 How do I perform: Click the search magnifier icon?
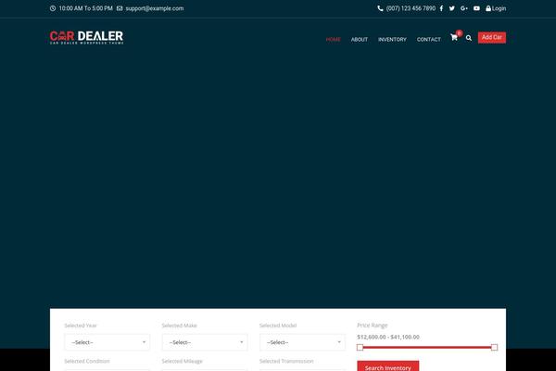coord(469,38)
